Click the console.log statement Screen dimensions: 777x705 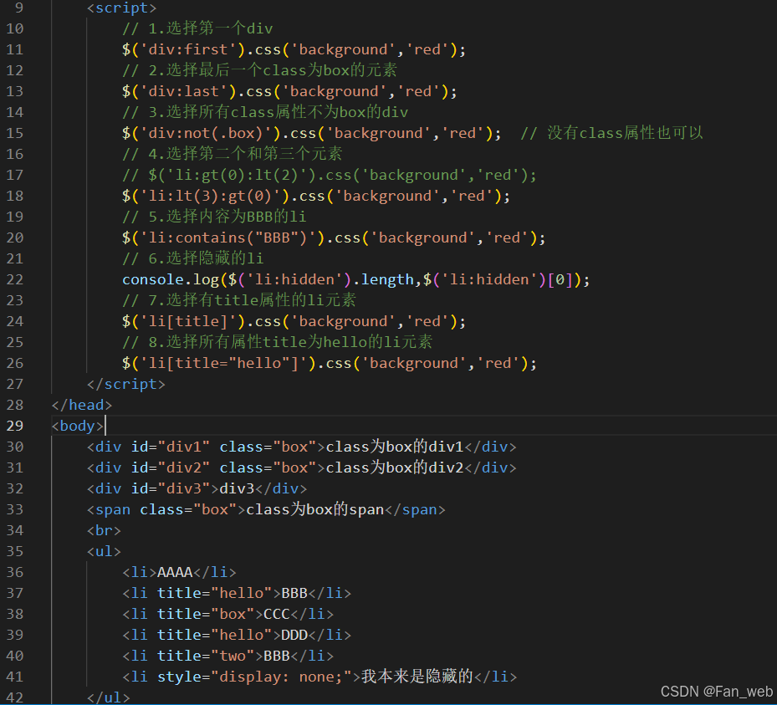[x=355, y=279]
